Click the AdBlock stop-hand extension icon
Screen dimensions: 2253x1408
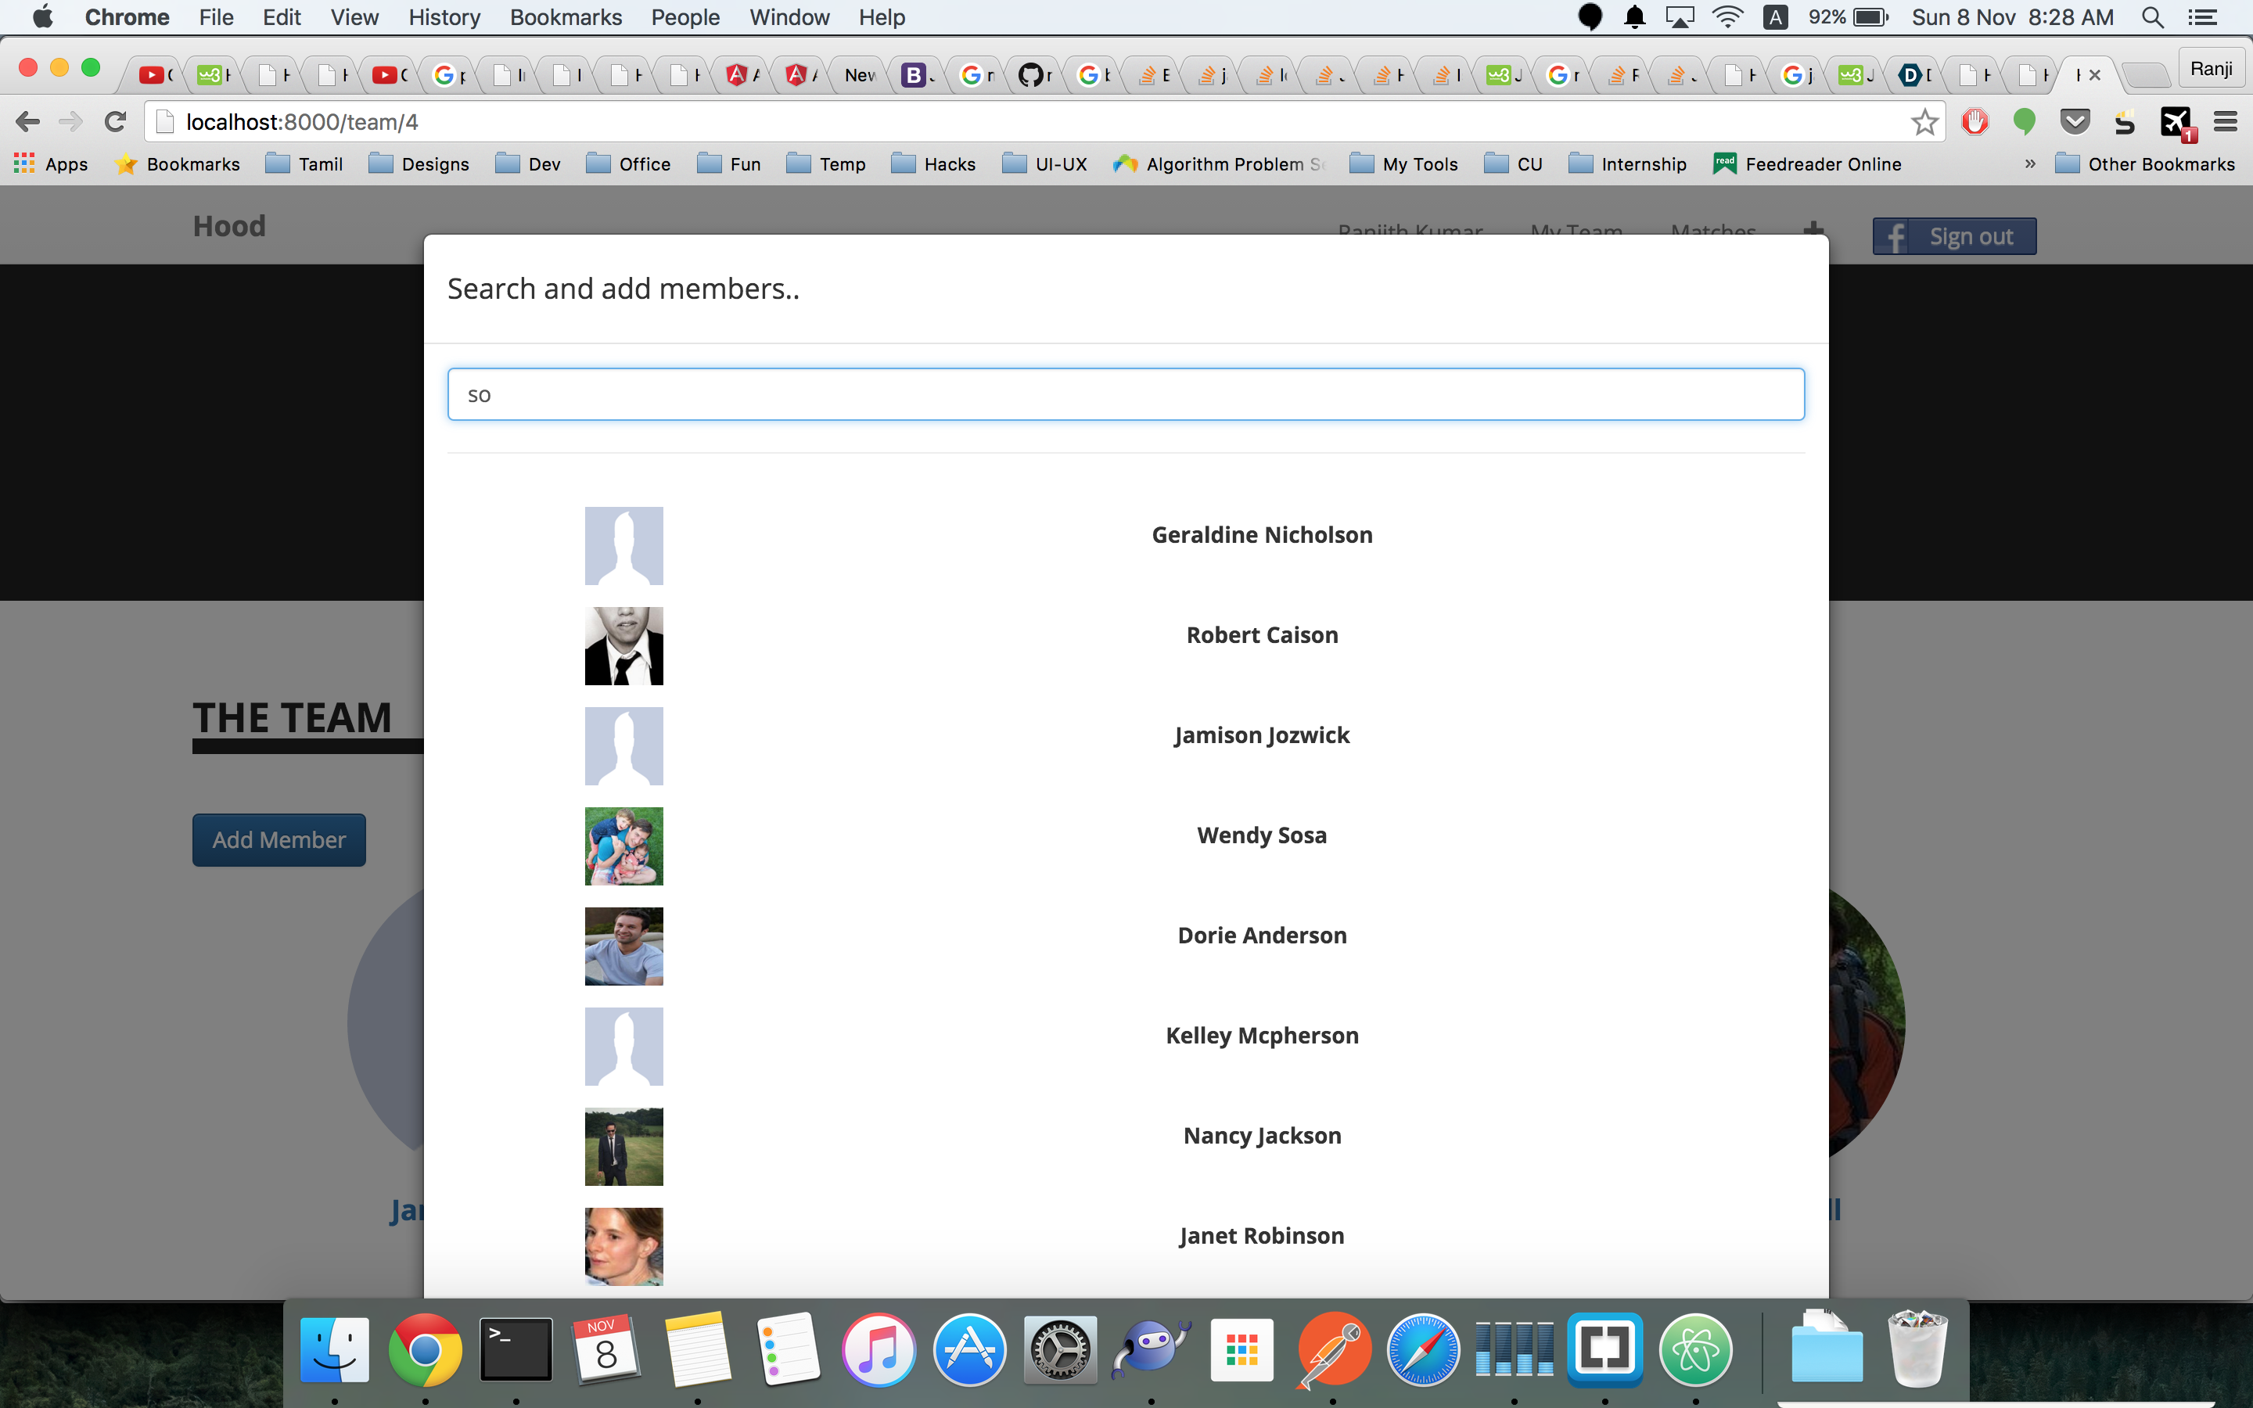point(1975,122)
